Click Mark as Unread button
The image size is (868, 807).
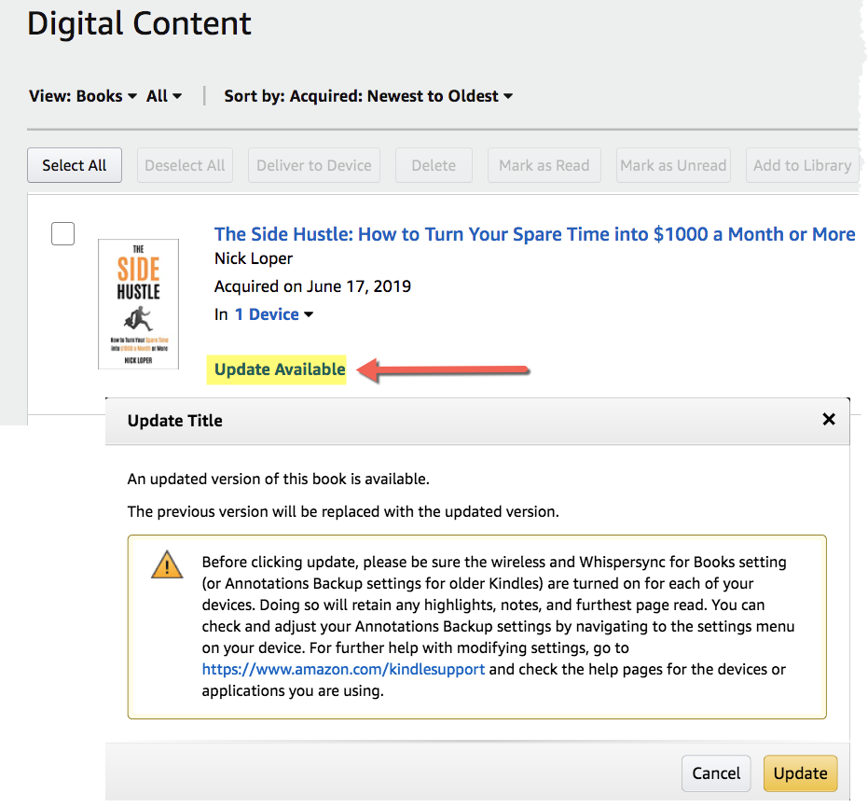(x=673, y=165)
